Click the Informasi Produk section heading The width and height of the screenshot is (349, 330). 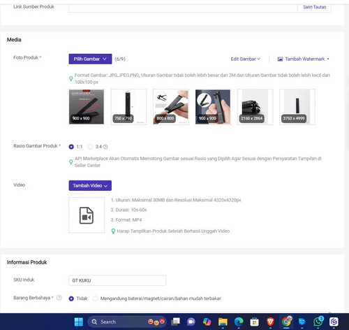click(27, 262)
